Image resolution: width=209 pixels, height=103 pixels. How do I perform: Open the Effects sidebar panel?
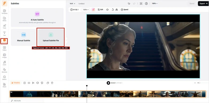click(4, 78)
